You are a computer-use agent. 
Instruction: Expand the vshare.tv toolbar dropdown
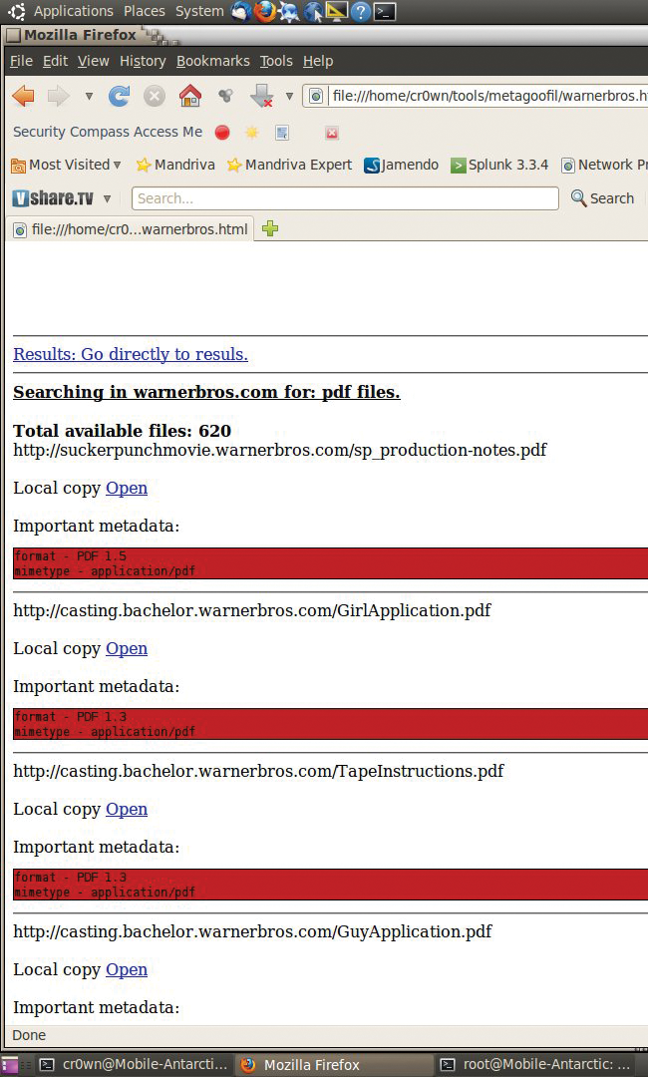107,198
